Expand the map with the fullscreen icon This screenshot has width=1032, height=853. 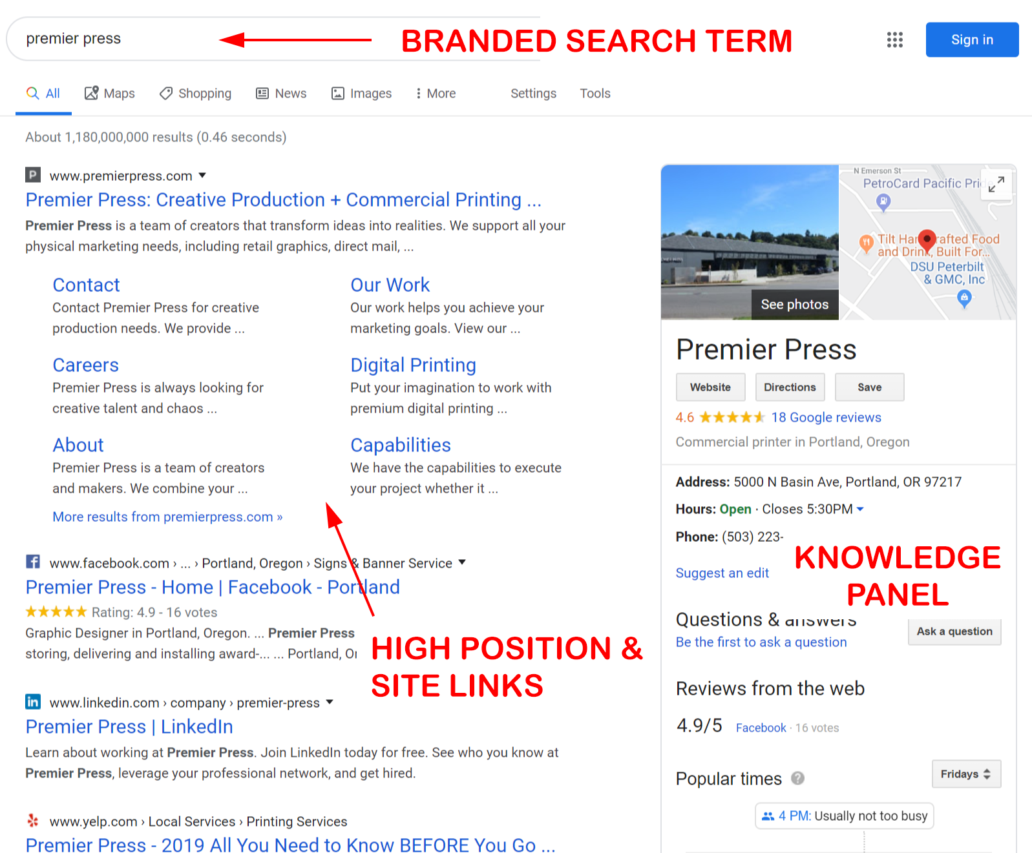996,185
